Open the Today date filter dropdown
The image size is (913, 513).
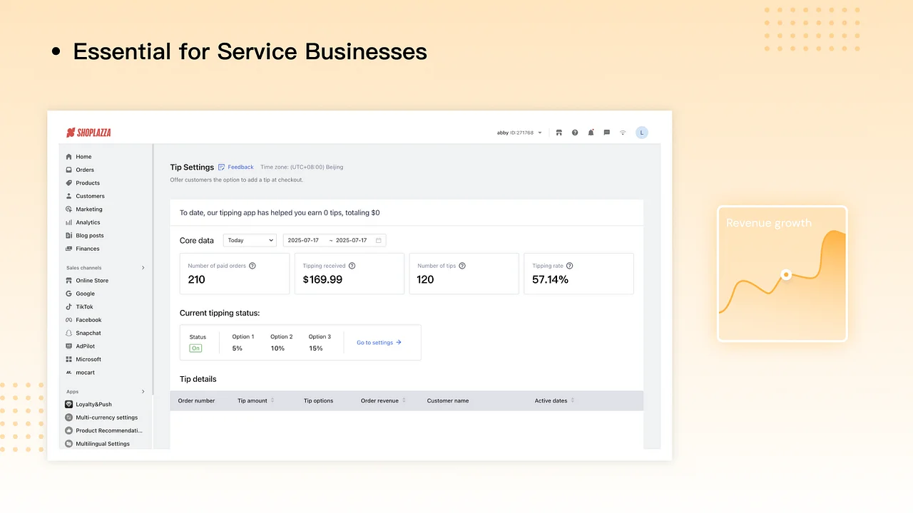point(250,240)
